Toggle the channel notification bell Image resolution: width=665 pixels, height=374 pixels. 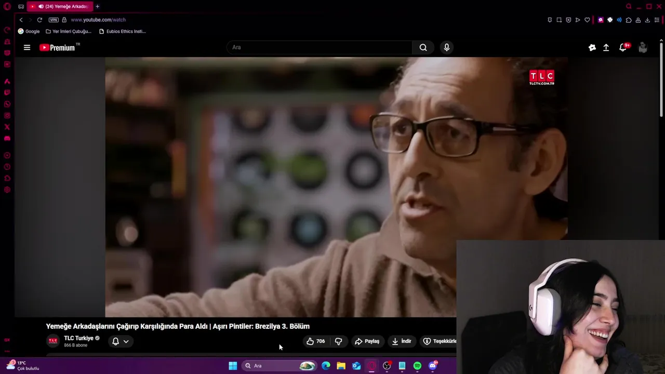click(116, 341)
